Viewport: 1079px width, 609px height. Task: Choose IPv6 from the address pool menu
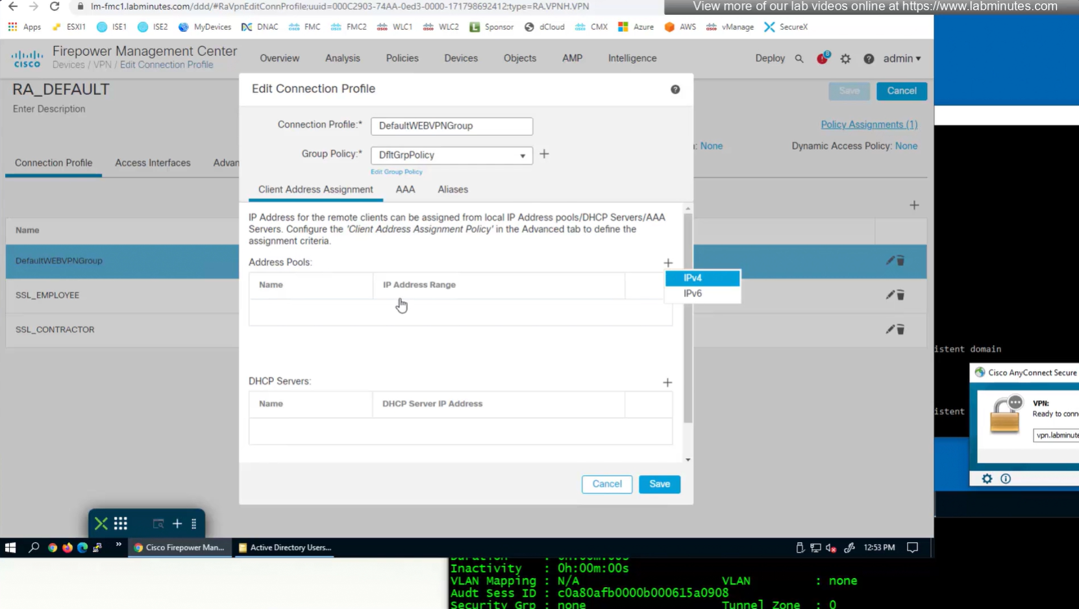tap(693, 293)
